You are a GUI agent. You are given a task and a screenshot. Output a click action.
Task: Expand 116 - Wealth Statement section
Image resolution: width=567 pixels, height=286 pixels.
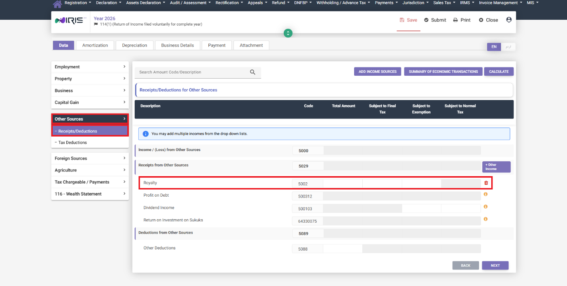tap(90, 194)
